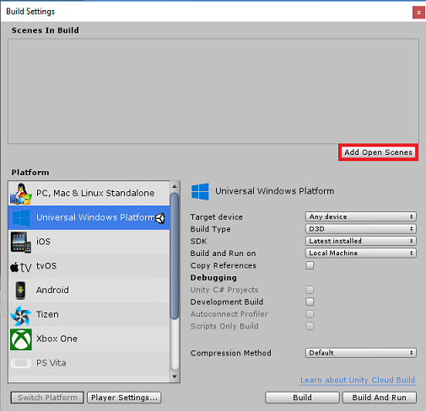
Task: Click the Debugging section heading
Action: [x=213, y=278]
